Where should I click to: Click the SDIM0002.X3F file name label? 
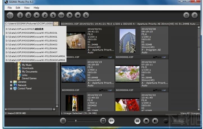[x=124, y=57]
